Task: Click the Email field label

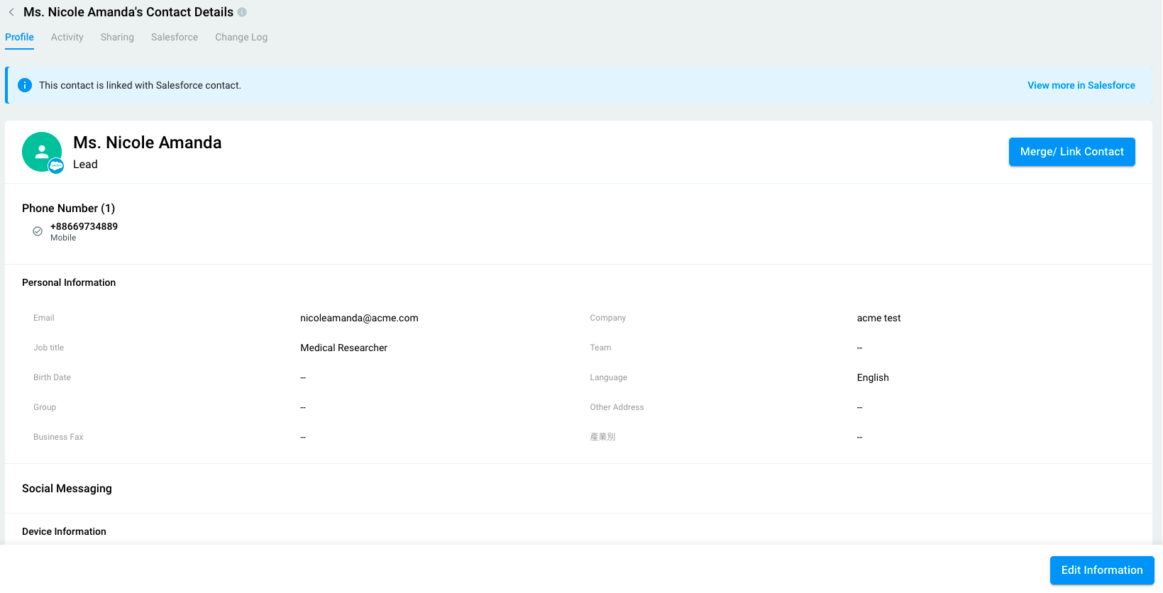Action: point(44,318)
